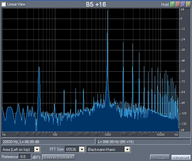Click the Scan button
The width and height of the screenshot is (192, 161).
click(x=160, y=157)
